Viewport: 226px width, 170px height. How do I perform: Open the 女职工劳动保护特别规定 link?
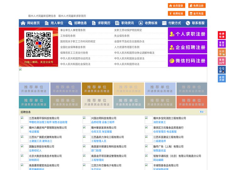128,30
